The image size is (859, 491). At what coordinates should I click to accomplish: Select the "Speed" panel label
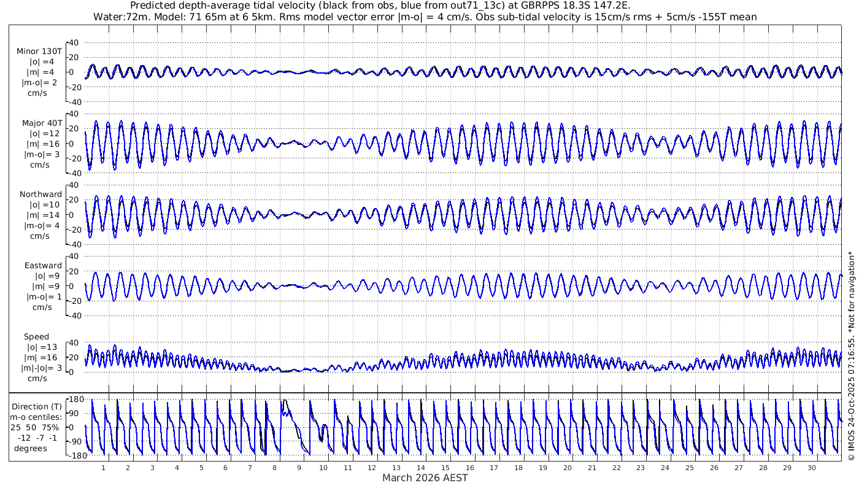tap(37, 337)
